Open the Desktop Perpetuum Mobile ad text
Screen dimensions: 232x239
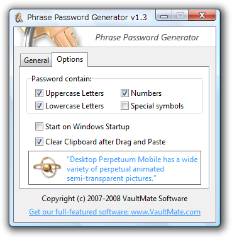[x=132, y=169]
